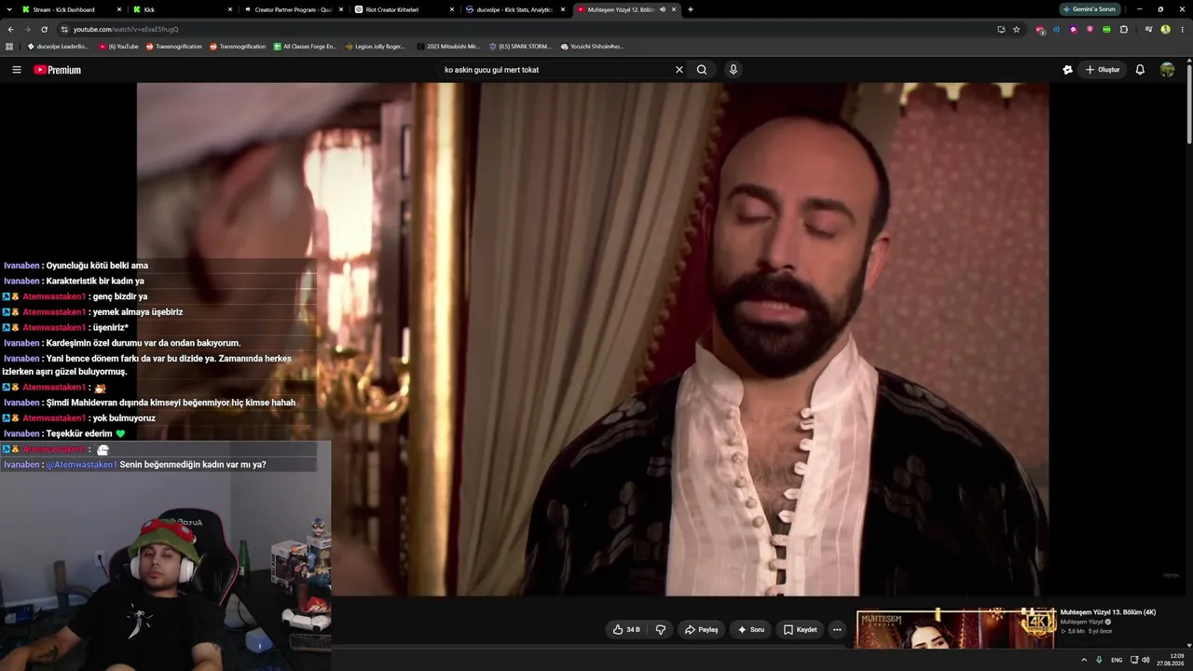Dislike the video
This screenshot has height=671, width=1193.
click(x=661, y=630)
